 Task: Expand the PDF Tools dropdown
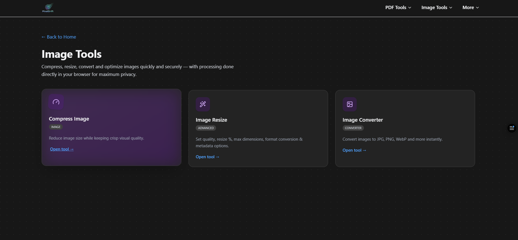point(398,8)
